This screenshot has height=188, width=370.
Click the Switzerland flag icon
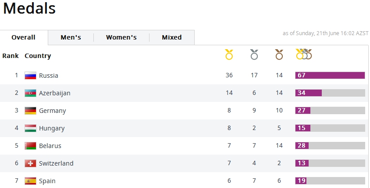click(30, 163)
